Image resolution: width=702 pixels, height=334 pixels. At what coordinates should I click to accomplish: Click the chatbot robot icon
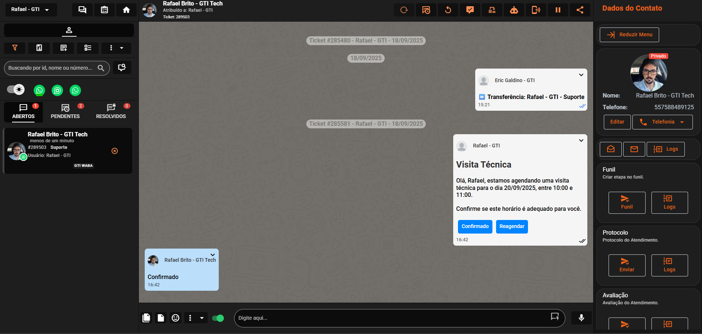click(514, 10)
